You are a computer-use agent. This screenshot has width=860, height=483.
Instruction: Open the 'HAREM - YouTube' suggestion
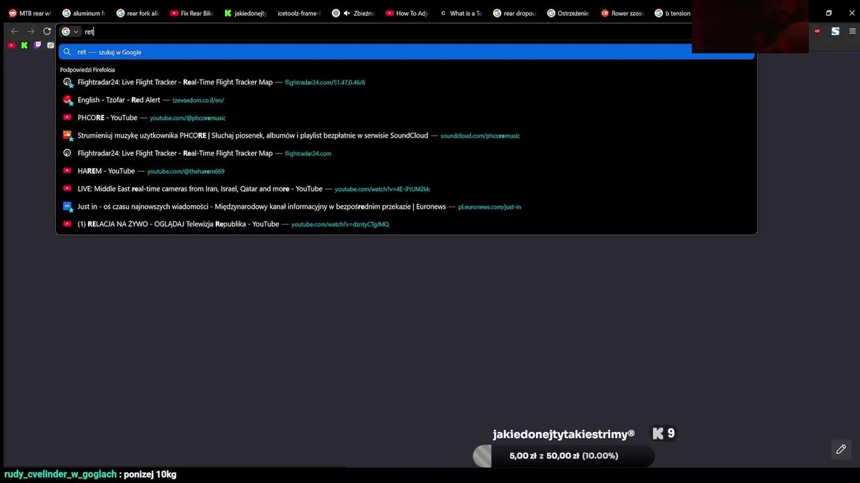coord(406,171)
